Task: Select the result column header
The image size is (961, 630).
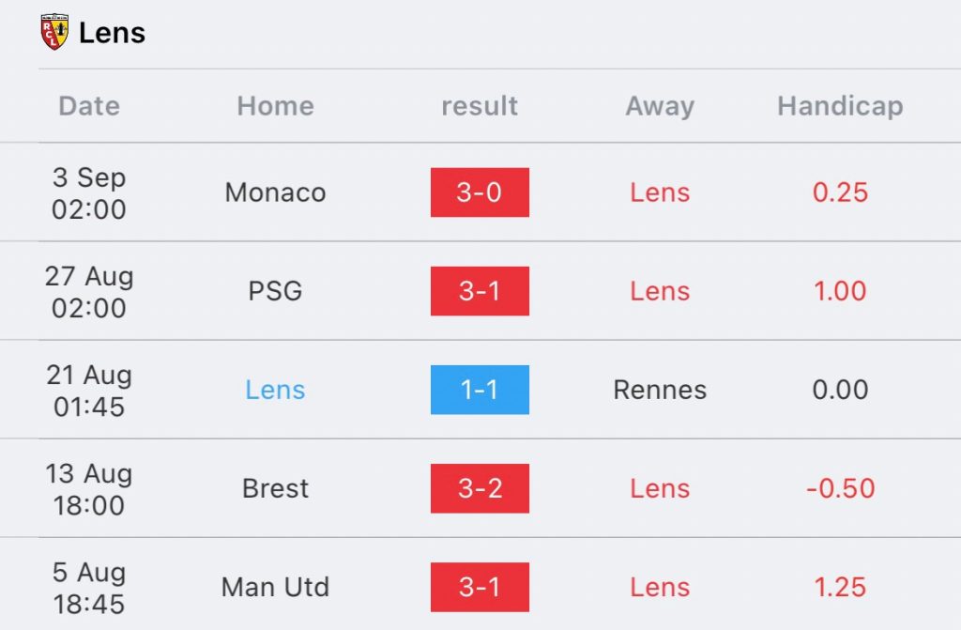Action: tap(480, 106)
